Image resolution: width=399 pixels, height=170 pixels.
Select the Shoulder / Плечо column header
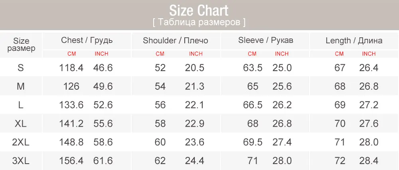tap(176, 41)
